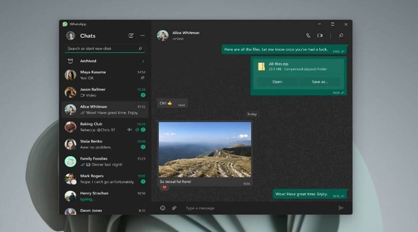Image resolution: width=418 pixels, height=232 pixels.
Task: Click the attach file paperclip icon
Action: tap(174, 208)
